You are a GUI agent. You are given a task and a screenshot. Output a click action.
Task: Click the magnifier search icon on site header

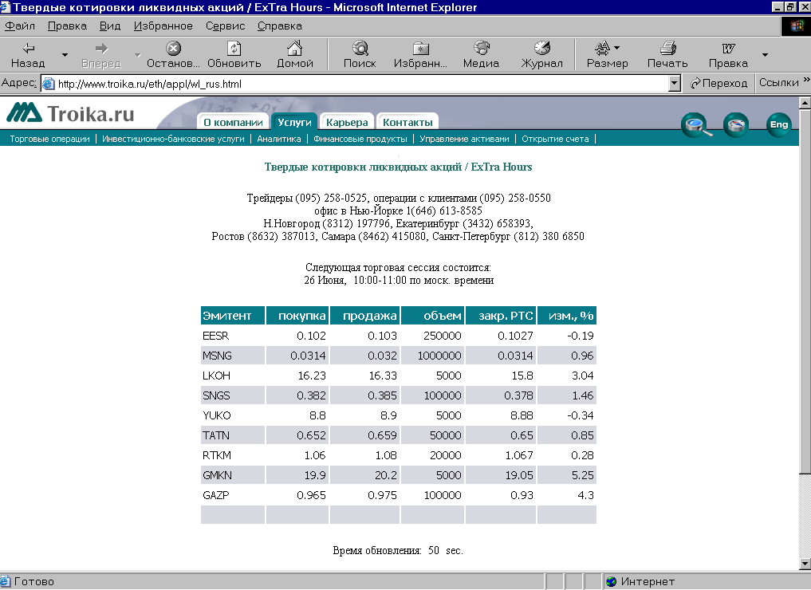tap(695, 124)
